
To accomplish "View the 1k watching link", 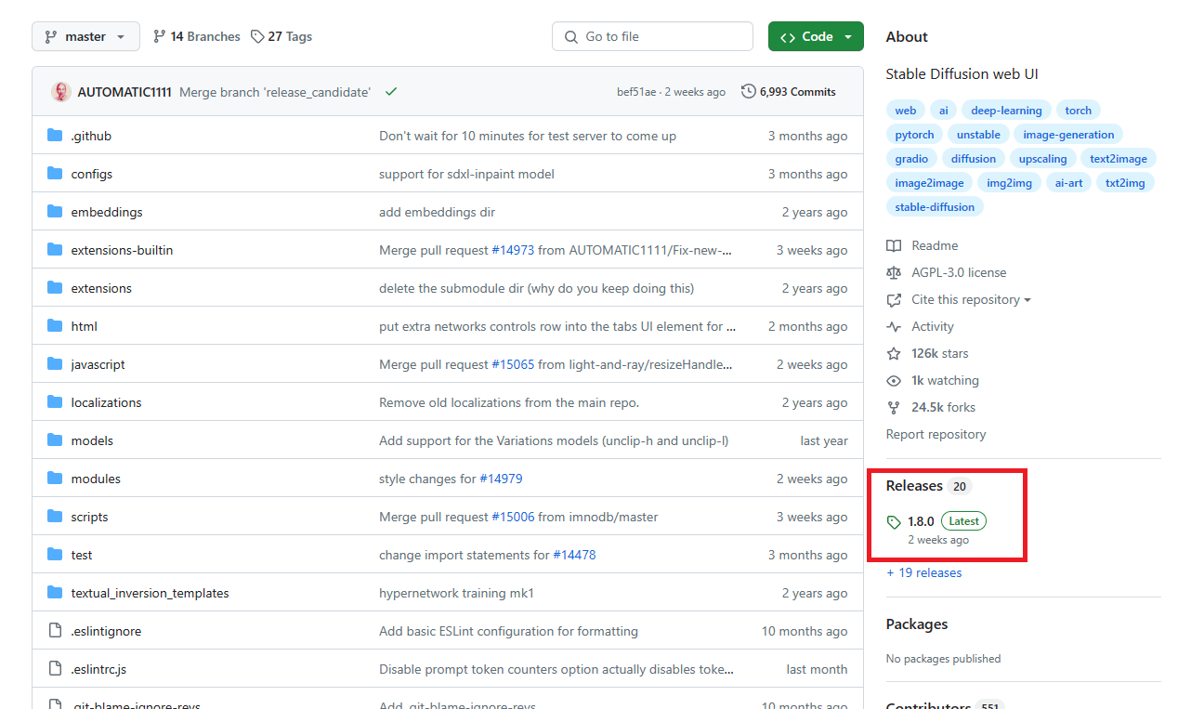I will [932, 380].
